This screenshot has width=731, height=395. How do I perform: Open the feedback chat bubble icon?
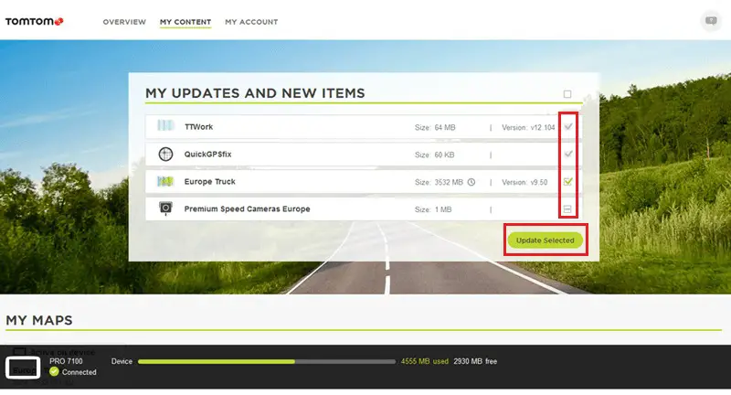pyautogui.click(x=711, y=21)
